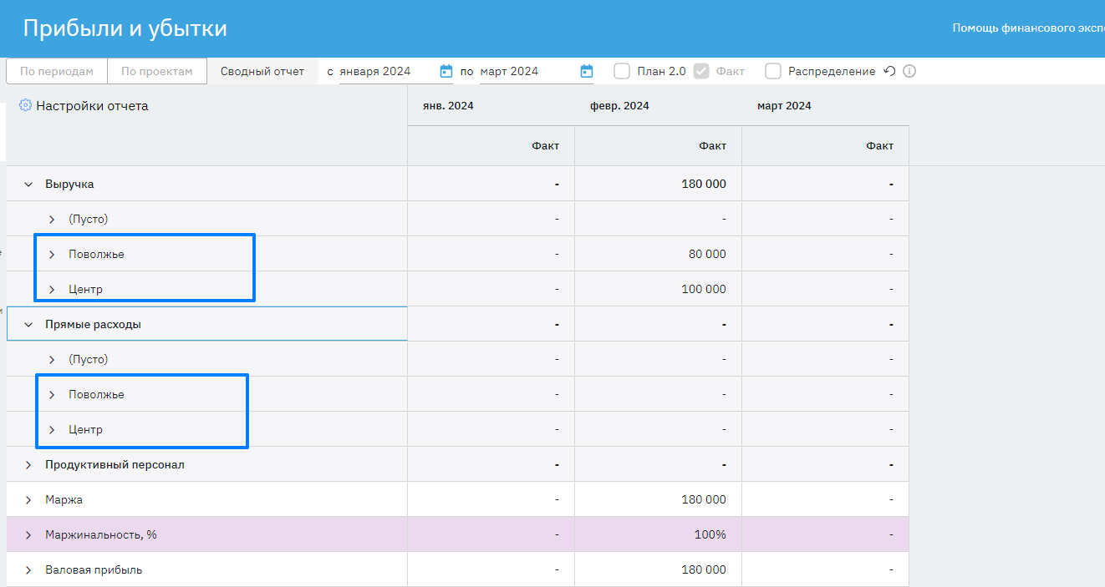Viewport: 1105px width, 587px height.
Task: Click the info icon in the toolbar
Action: (909, 72)
